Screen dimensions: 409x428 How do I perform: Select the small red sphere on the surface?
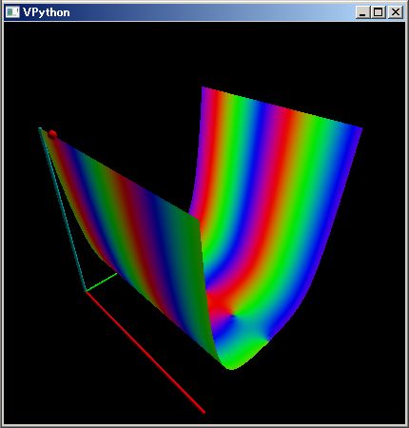coord(52,134)
